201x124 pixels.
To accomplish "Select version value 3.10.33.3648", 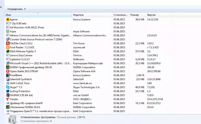I will [x=154, y=79].
